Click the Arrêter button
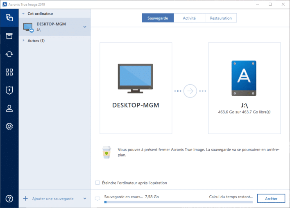This screenshot has height=208, width=290. click(x=271, y=199)
